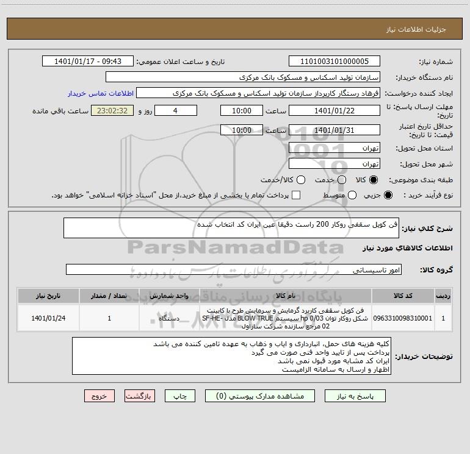The width and height of the screenshot is (470, 454).
Task: Click the general description field فن کویل سقفی
Action: tap(231, 228)
